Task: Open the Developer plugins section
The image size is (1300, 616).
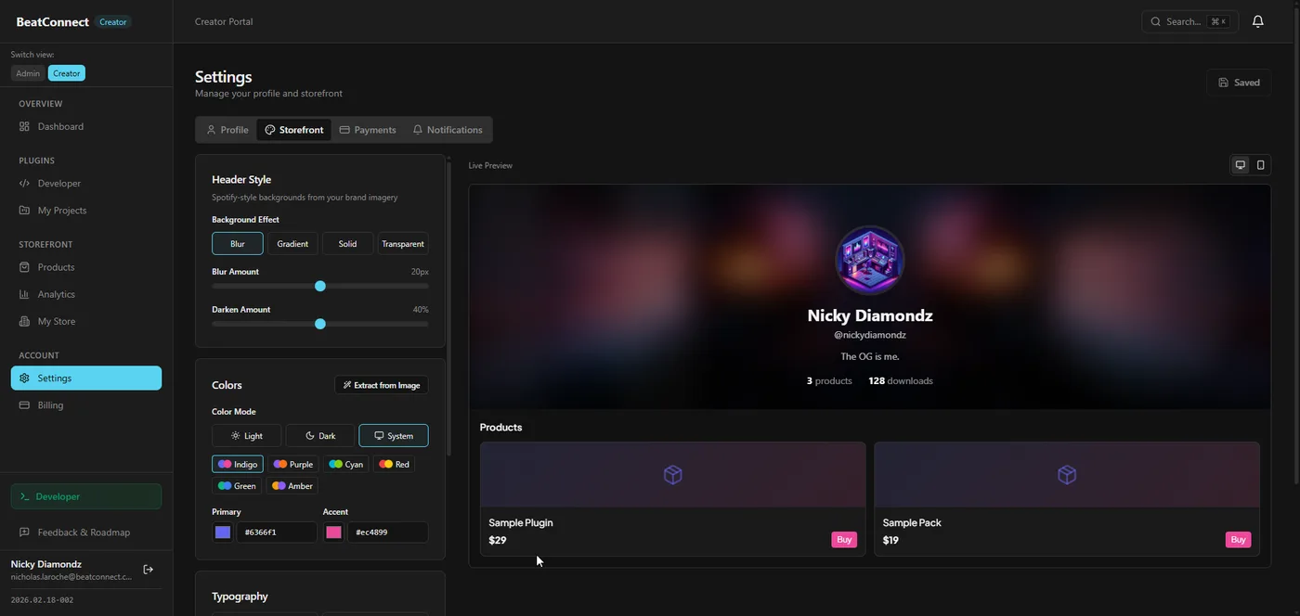Action: (x=58, y=183)
